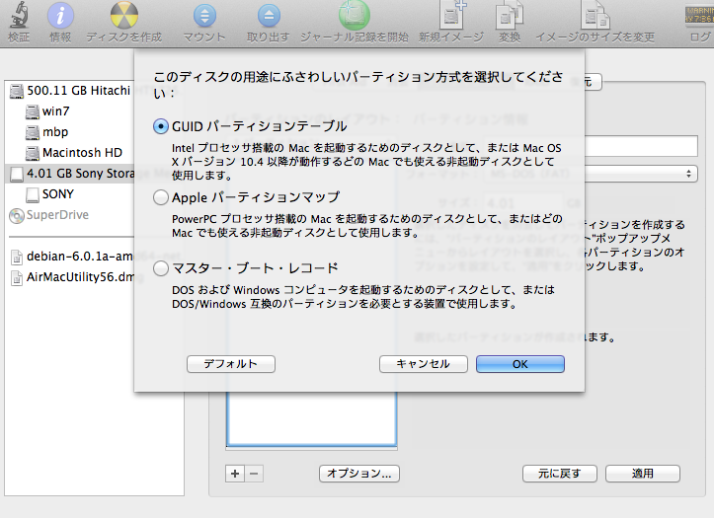
Task: Click the New Image (新規イメージ) icon
Action: pyautogui.click(x=451, y=16)
